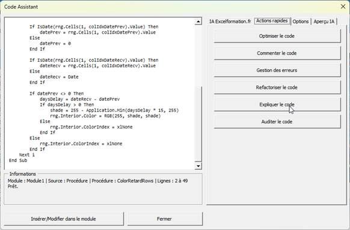This screenshot has width=350, height=230.
Task: Click 'datePrev = rng.Cells(1, colIdxDatePrev).Value' line
Action: [97, 32]
